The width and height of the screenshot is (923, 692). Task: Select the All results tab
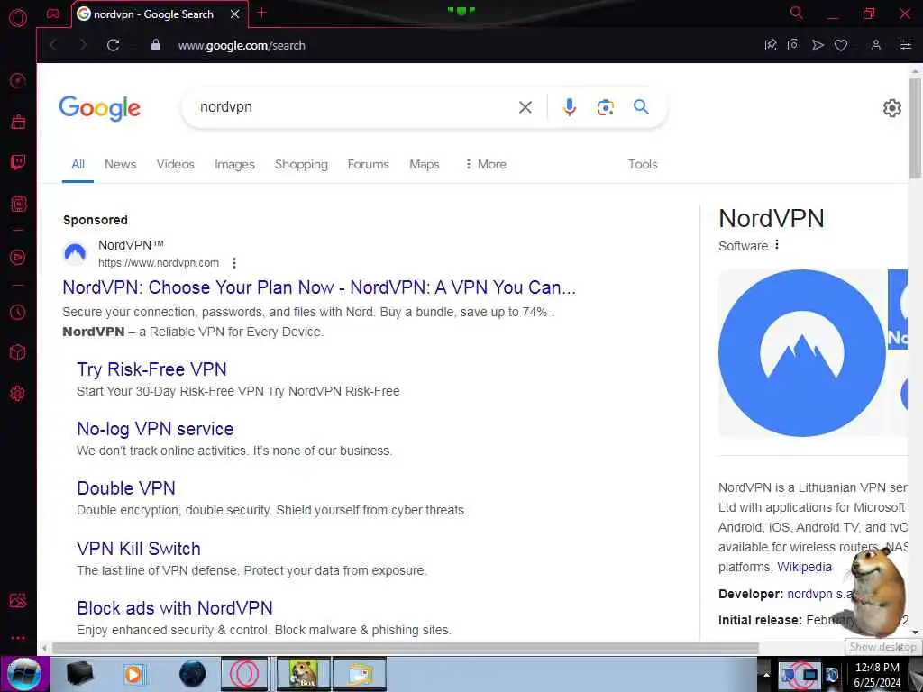tap(78, 164)
